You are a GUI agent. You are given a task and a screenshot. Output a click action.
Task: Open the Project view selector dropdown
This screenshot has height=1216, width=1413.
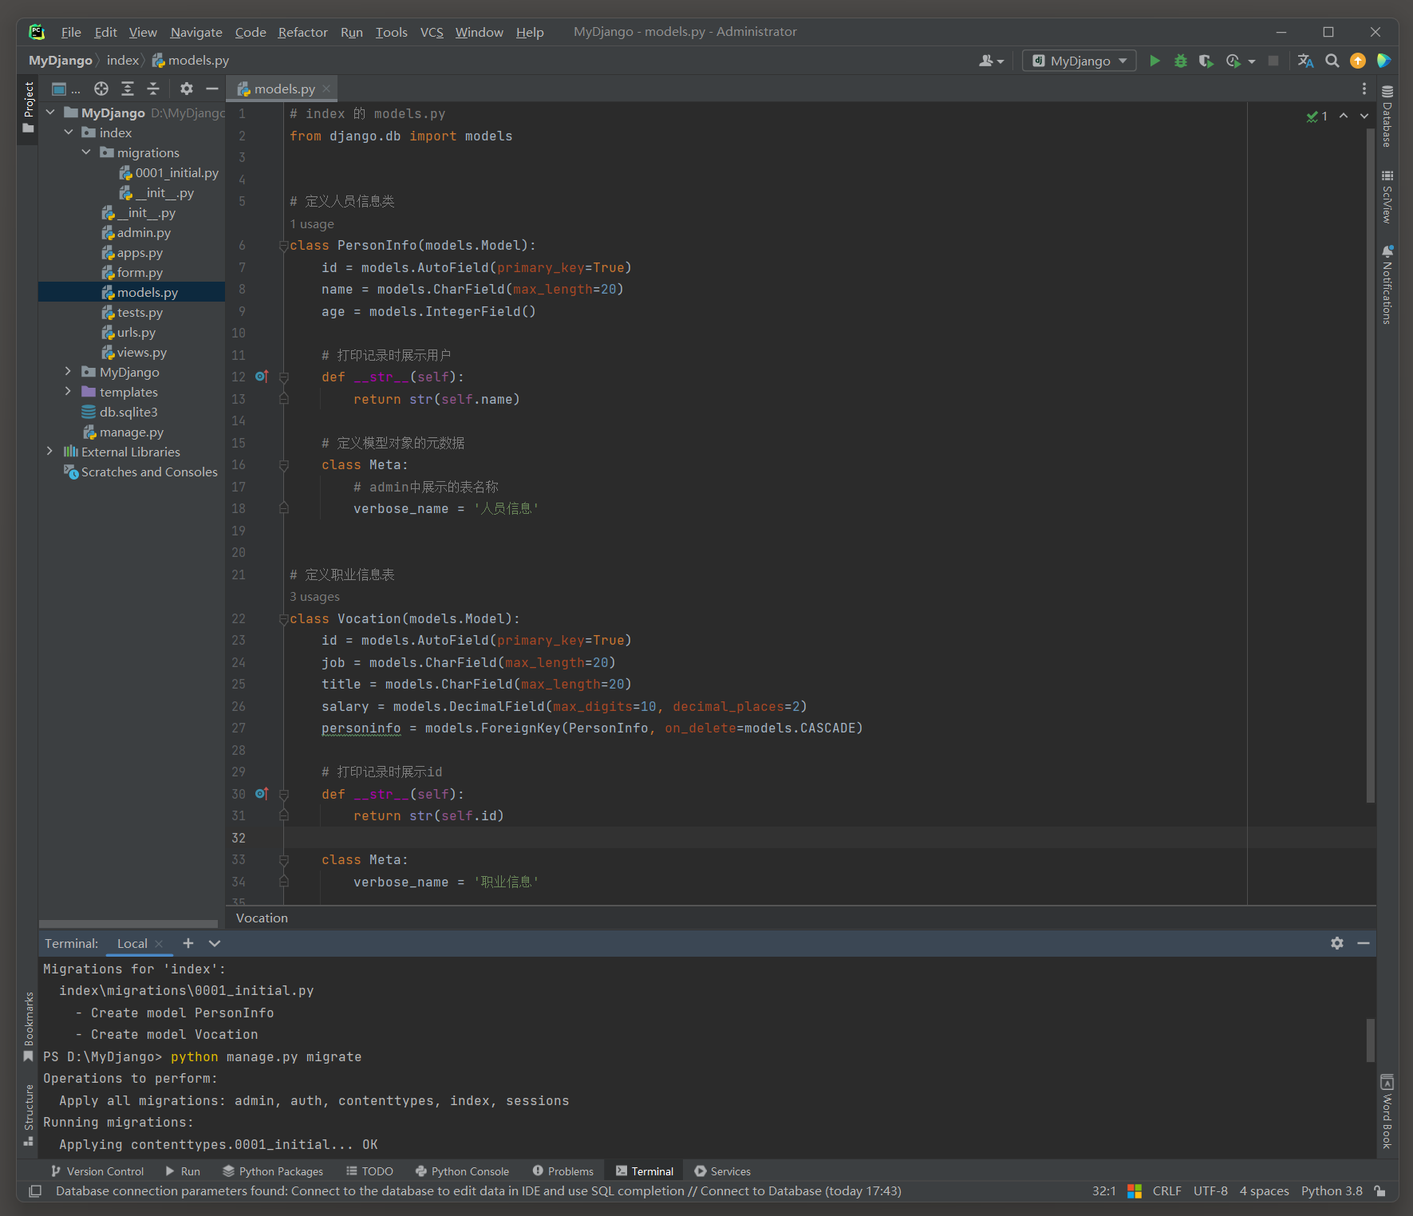coord(65,89)
